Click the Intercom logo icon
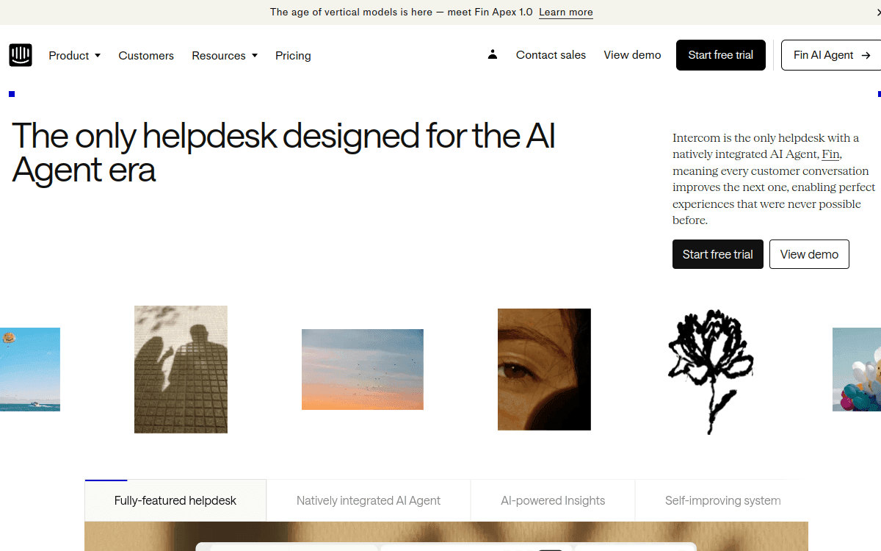The height and width of the screenshot is (551, 881). tap(21, 55)
